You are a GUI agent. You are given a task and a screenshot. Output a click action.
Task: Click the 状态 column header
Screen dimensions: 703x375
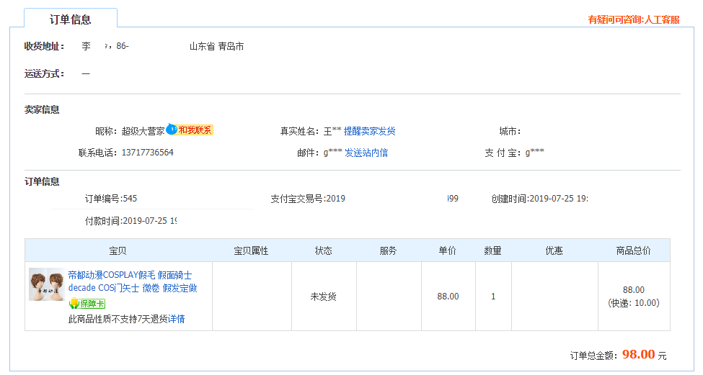323,250
